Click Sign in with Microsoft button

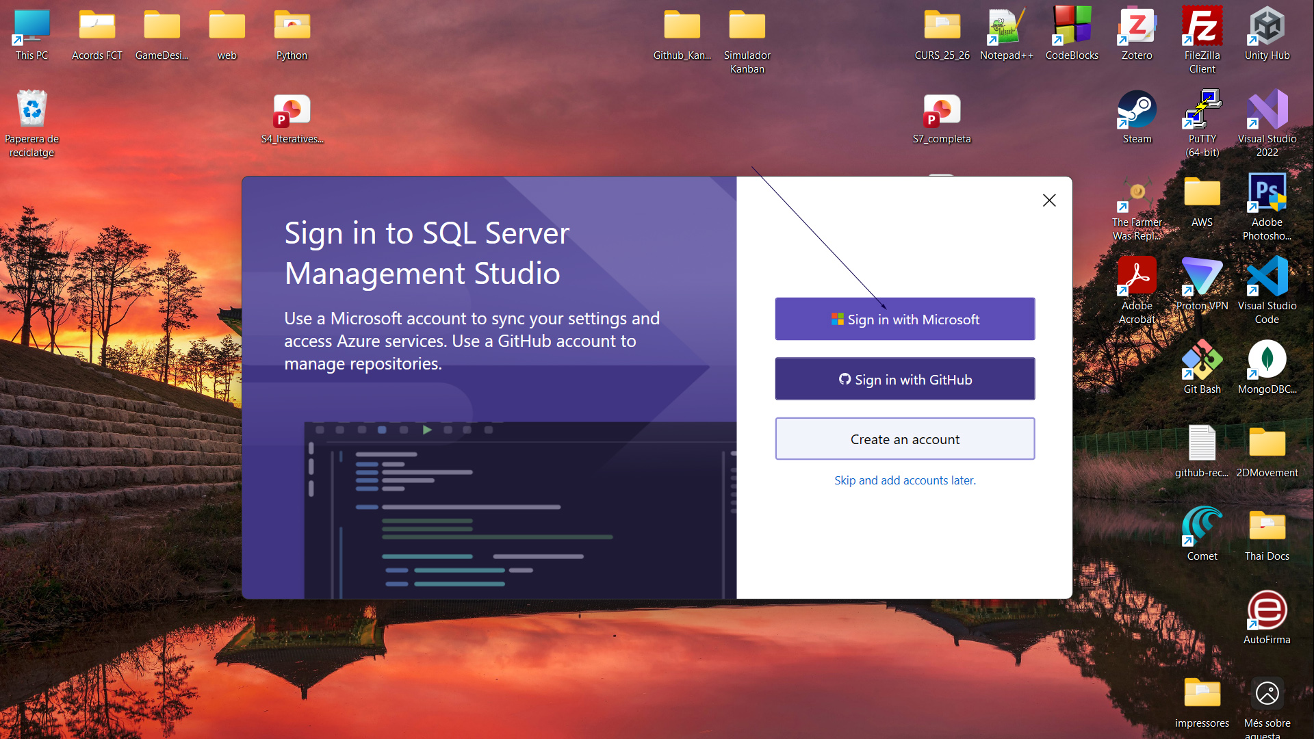[905, 319]
